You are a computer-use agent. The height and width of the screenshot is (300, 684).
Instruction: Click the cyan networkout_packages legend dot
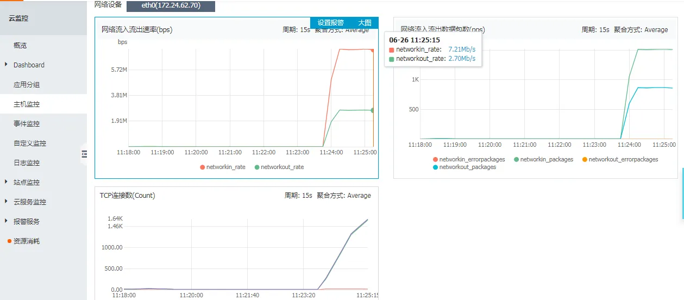[x=435, y=167]
